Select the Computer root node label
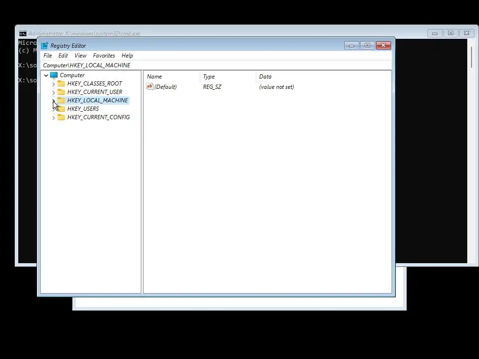Viewport: 479px width, 359px height. pos(72,75)
